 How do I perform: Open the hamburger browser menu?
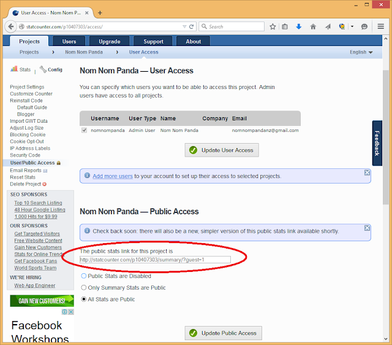coord(381,26)
